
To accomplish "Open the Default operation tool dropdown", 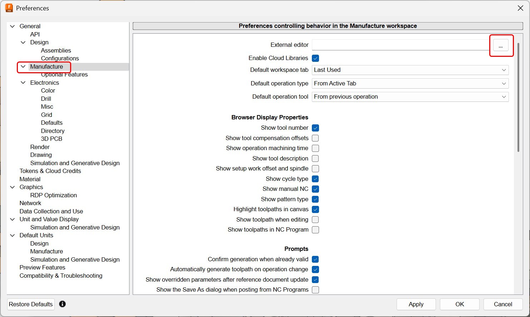I will 504,97.
